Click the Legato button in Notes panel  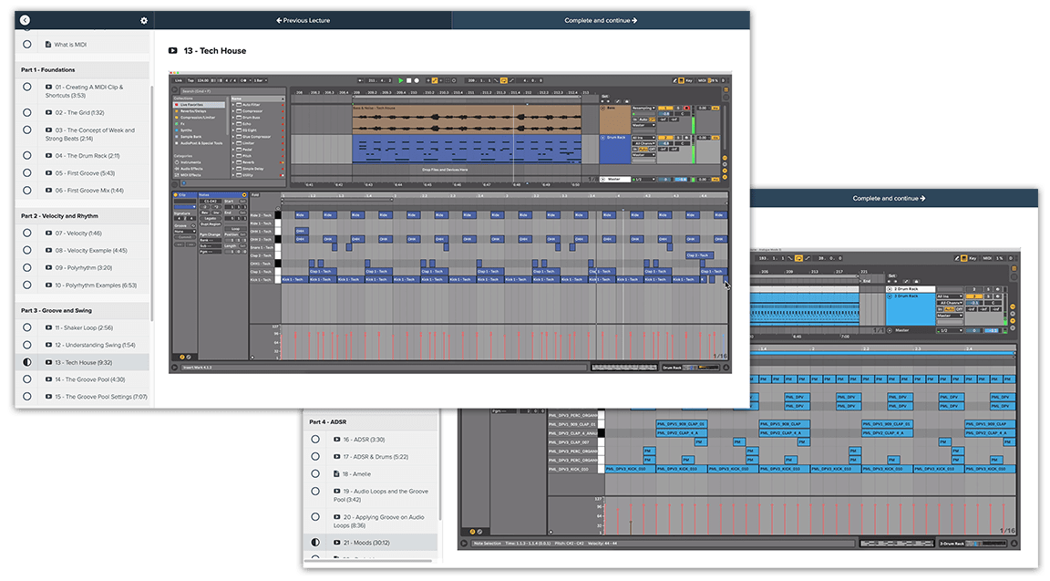211,218
